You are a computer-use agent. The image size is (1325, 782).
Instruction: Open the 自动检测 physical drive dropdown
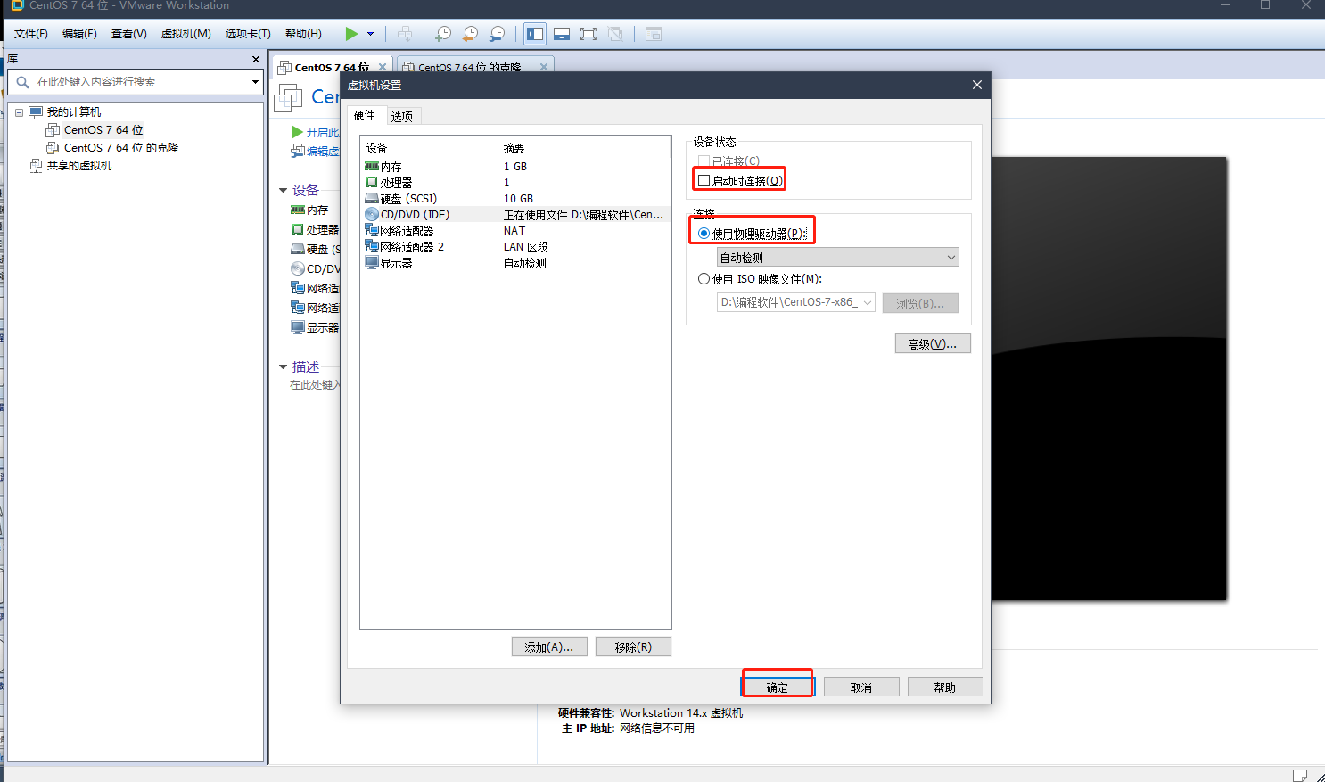(838, 258)
